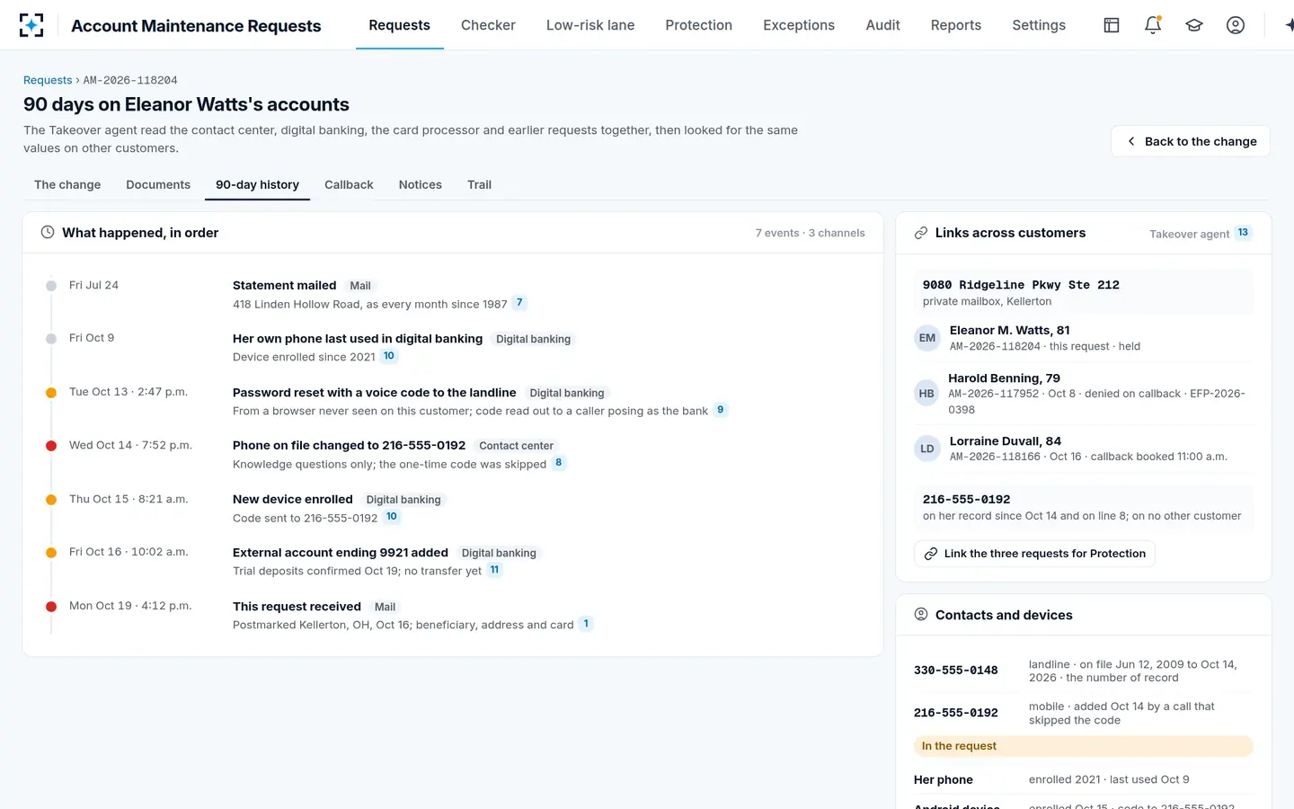Click the LD avatar for Lorraine Duvall

pyautogui.click(x=927, y=449)
